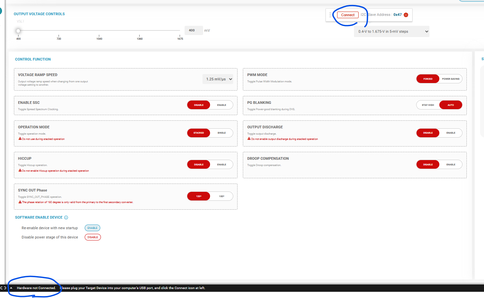Select 180° SYNC OUT phase

click(222, 196)
